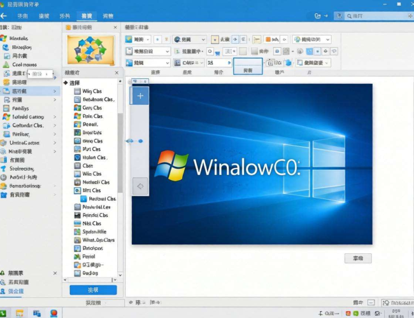
Task: Select Drtolpos in the list
Action: 92,248
